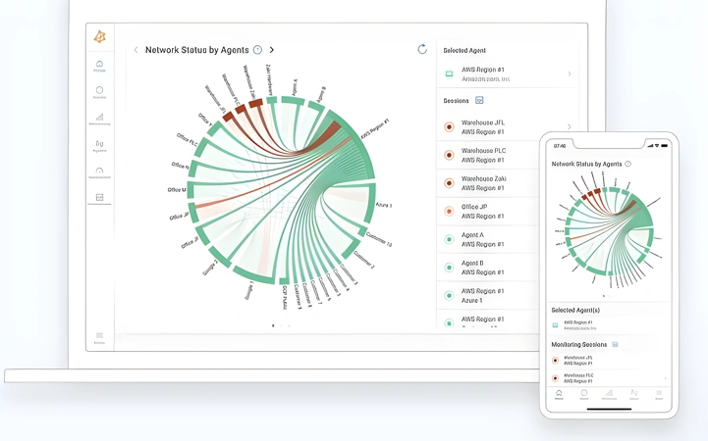
Task: Click the Sessions filter icon
Action: 479,101
